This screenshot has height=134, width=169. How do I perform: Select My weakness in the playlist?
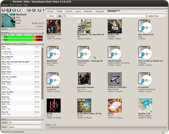coord(21,58)
